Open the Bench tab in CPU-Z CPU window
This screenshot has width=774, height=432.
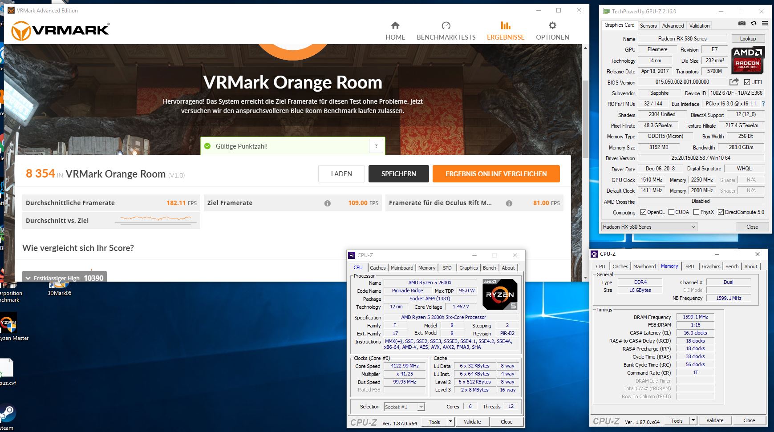point(489,268)
